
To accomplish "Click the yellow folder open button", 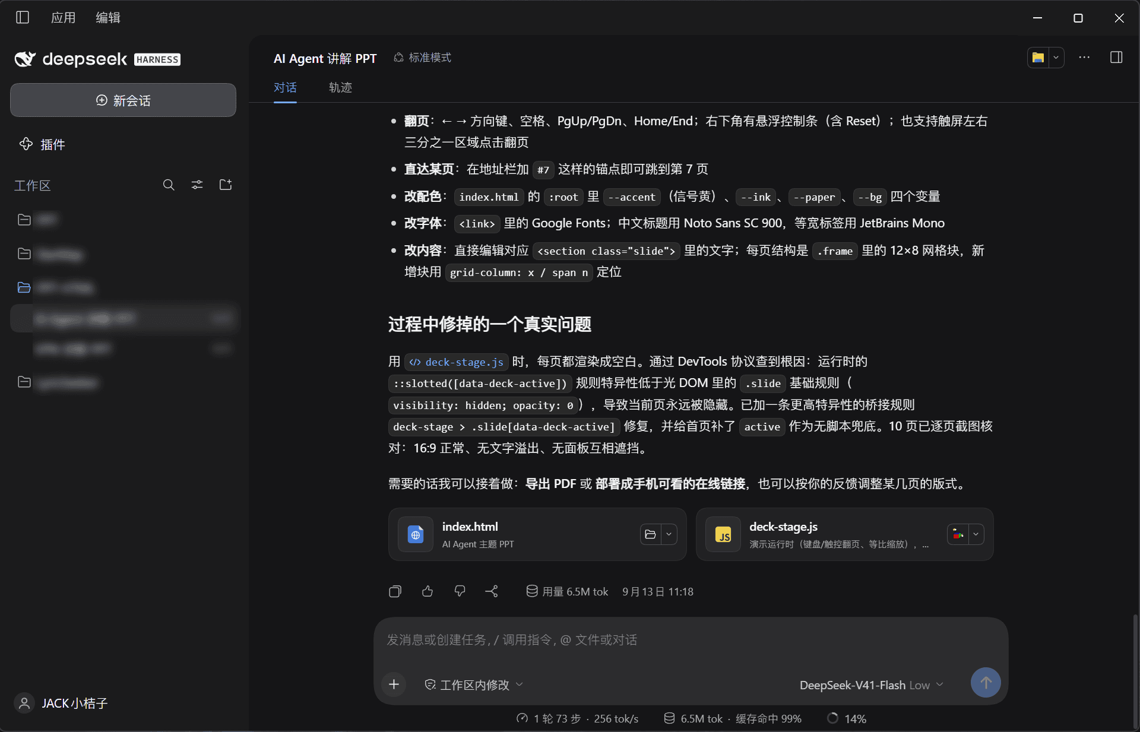I will coord(1038,58).
